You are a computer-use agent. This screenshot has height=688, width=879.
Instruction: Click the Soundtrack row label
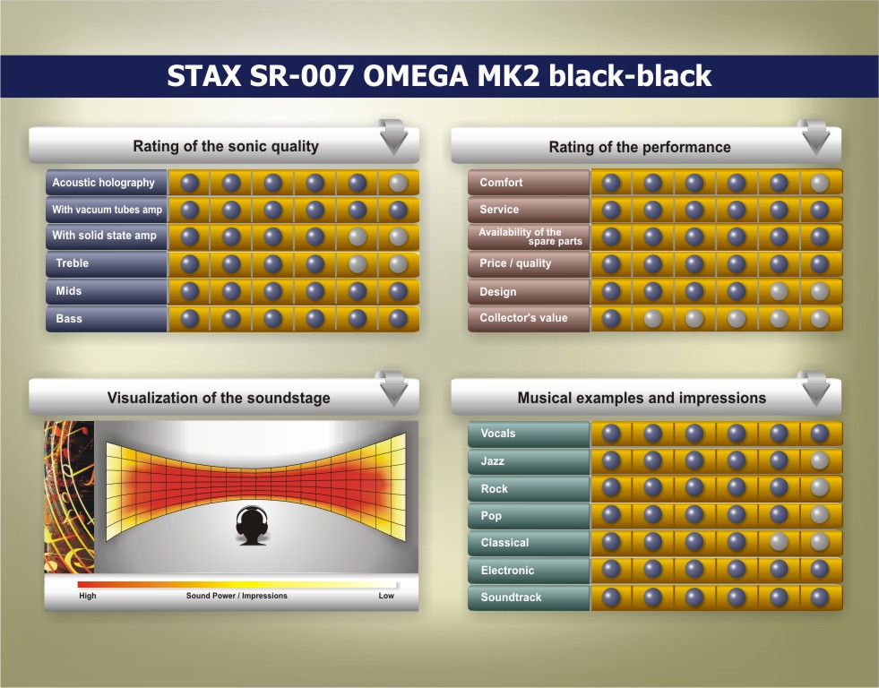[x=529, y=598]
